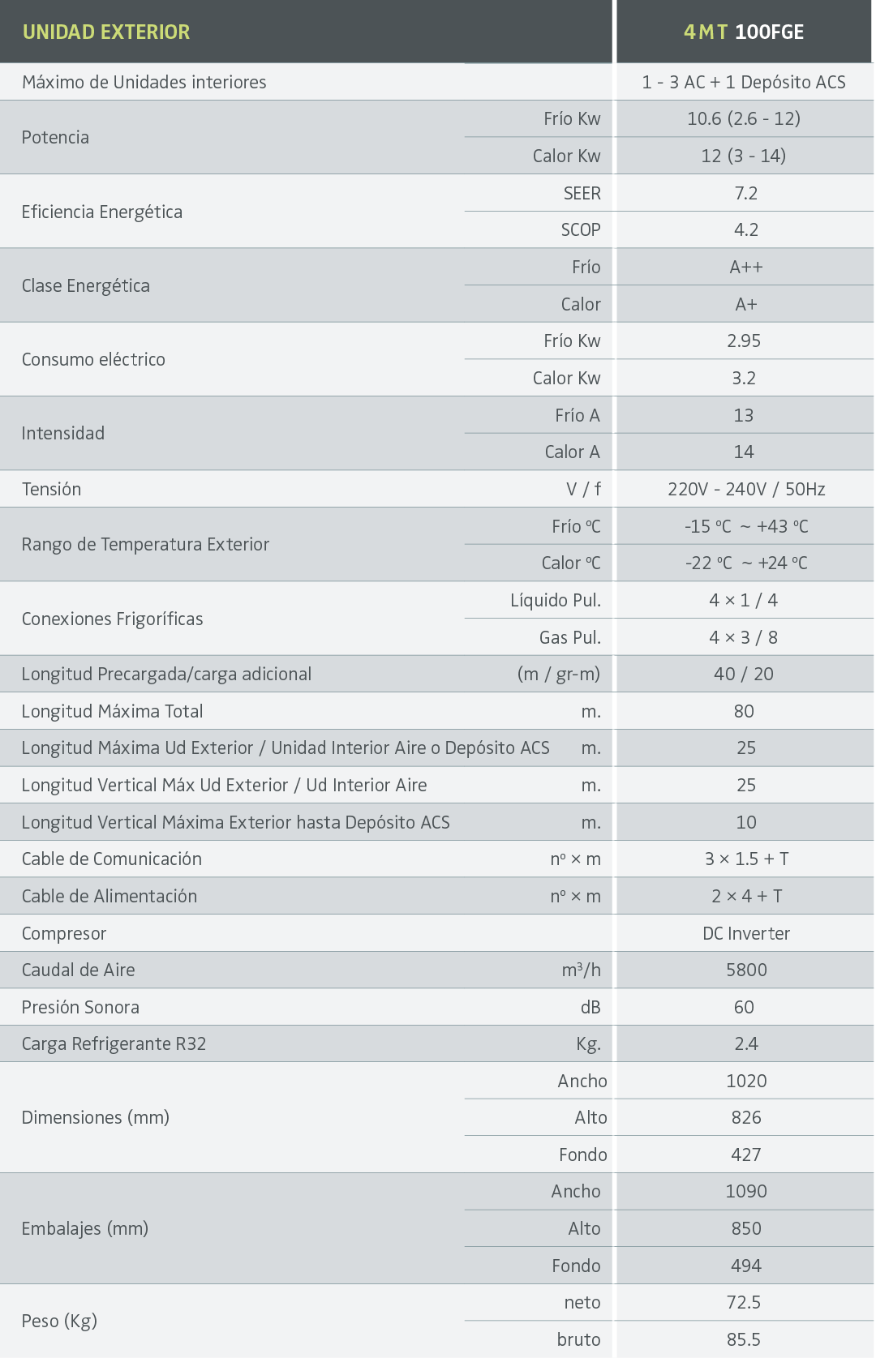
Task: Select the Compresor value DC Inverter
Action: 746,933
